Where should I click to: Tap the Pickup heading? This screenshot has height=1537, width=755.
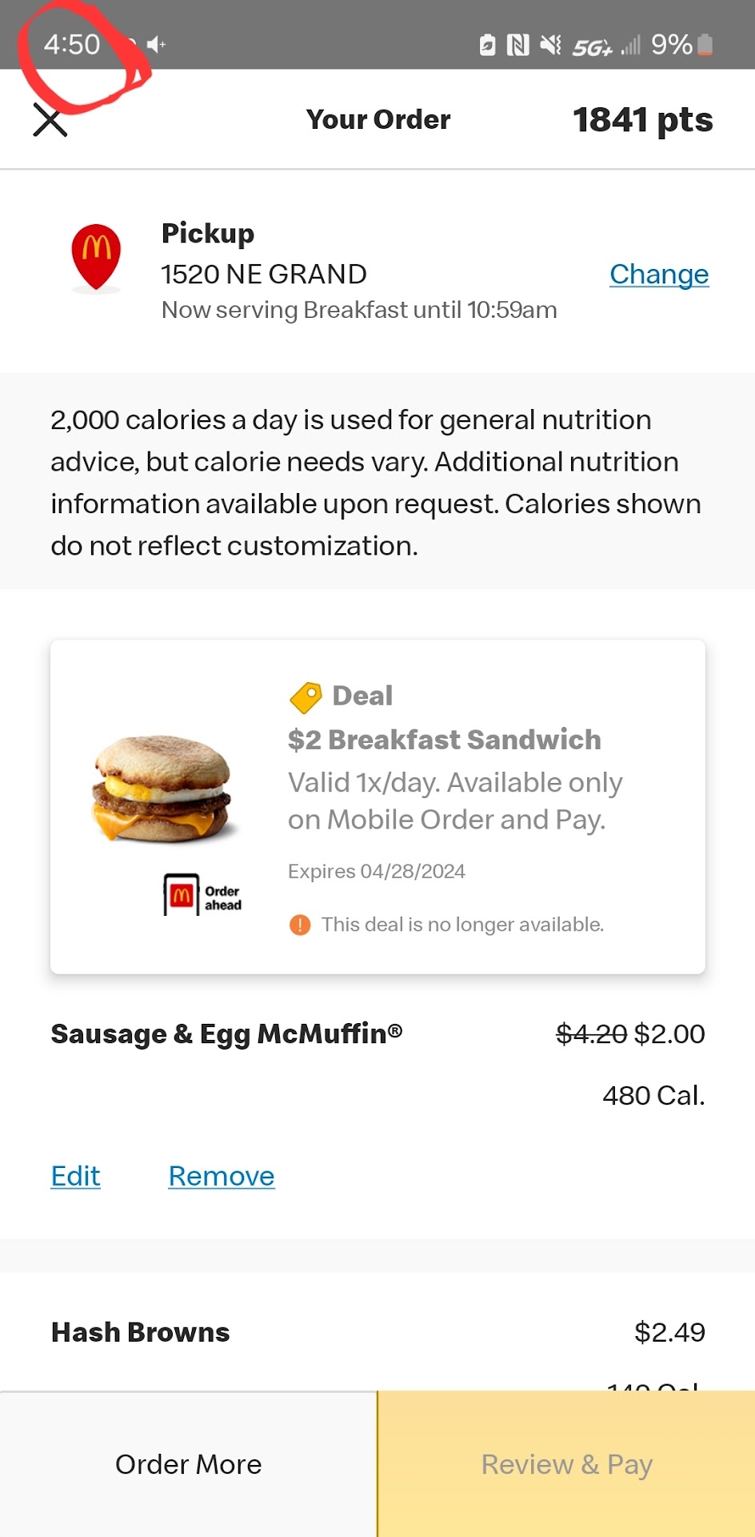tap(208, 233)
